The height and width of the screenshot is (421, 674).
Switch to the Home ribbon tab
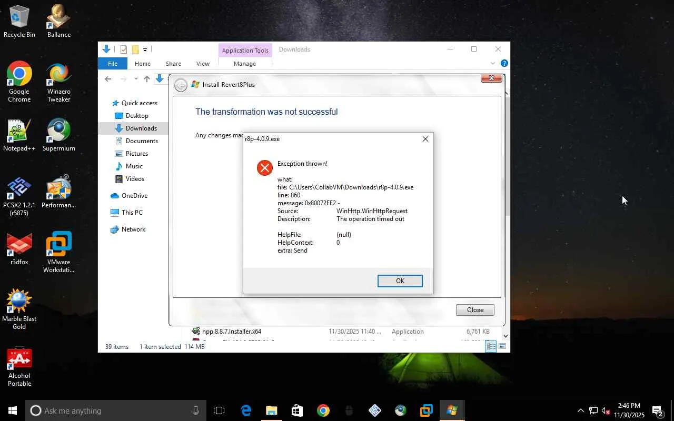point(143,64)
